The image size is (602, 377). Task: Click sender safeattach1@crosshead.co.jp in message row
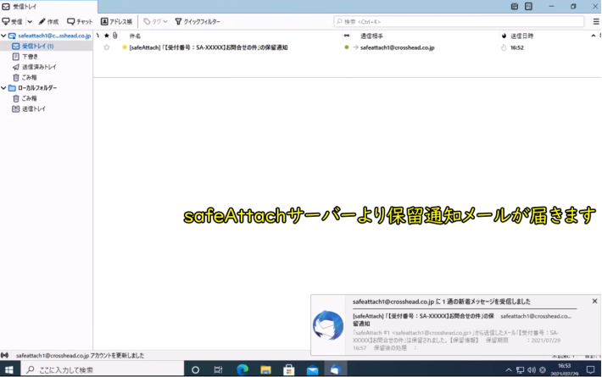click(398, 47)
